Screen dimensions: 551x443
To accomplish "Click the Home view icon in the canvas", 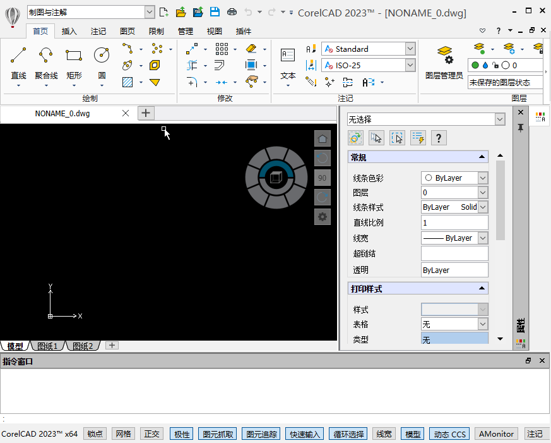I will click(x=322, y=139).
